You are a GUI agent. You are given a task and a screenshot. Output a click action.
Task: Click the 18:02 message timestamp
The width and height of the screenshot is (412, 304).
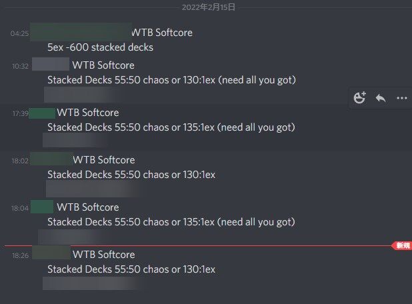[20, 161]
